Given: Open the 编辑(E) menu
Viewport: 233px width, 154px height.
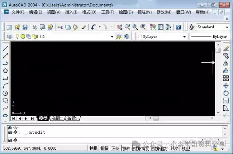Looking at the screenshot, I should click(x=36, y=12).
